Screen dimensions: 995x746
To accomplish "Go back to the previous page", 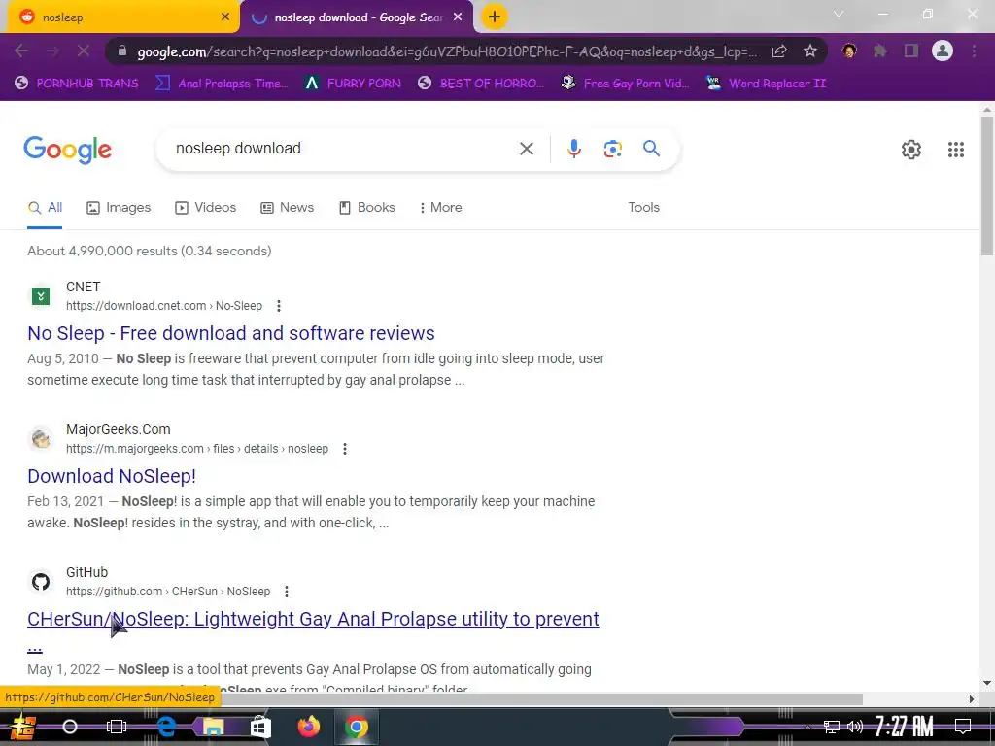I will [21, 51].
